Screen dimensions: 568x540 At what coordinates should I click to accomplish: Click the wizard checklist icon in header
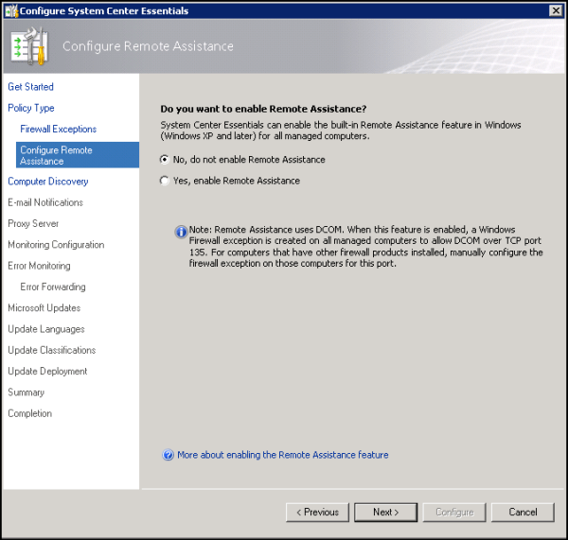(29, 46)
